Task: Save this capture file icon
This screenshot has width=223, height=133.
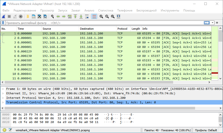Action: coord(34,16)
